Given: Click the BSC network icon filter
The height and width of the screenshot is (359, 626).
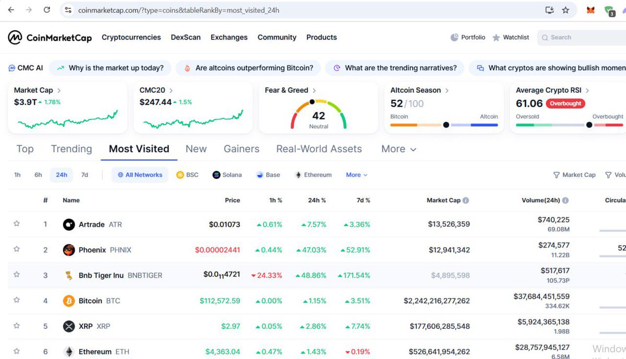Looking at the screenshot, I should 180,175.
